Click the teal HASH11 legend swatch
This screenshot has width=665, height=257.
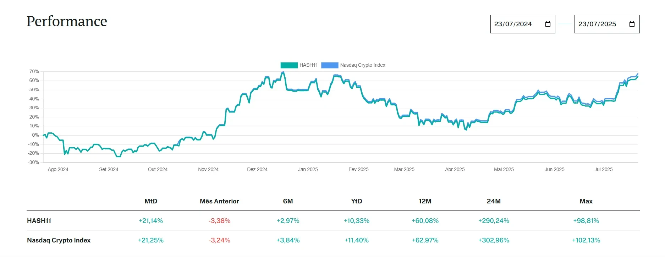click(289, 65)
